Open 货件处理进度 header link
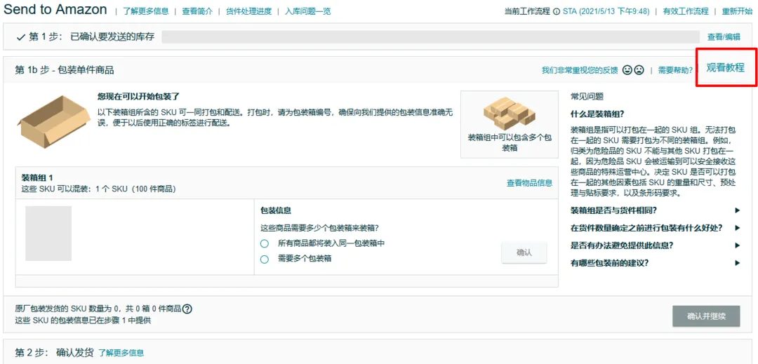758x364 pixels. pos(249,11)
